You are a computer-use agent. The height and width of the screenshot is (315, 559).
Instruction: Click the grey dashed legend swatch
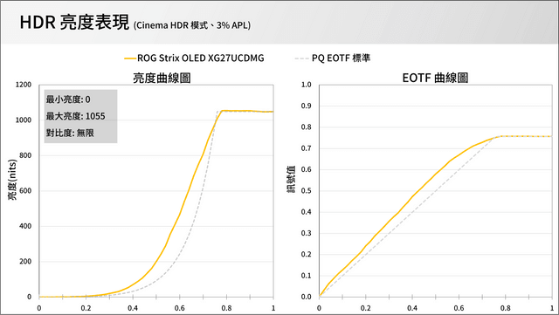pyautogui.click(x=302, y=58)
